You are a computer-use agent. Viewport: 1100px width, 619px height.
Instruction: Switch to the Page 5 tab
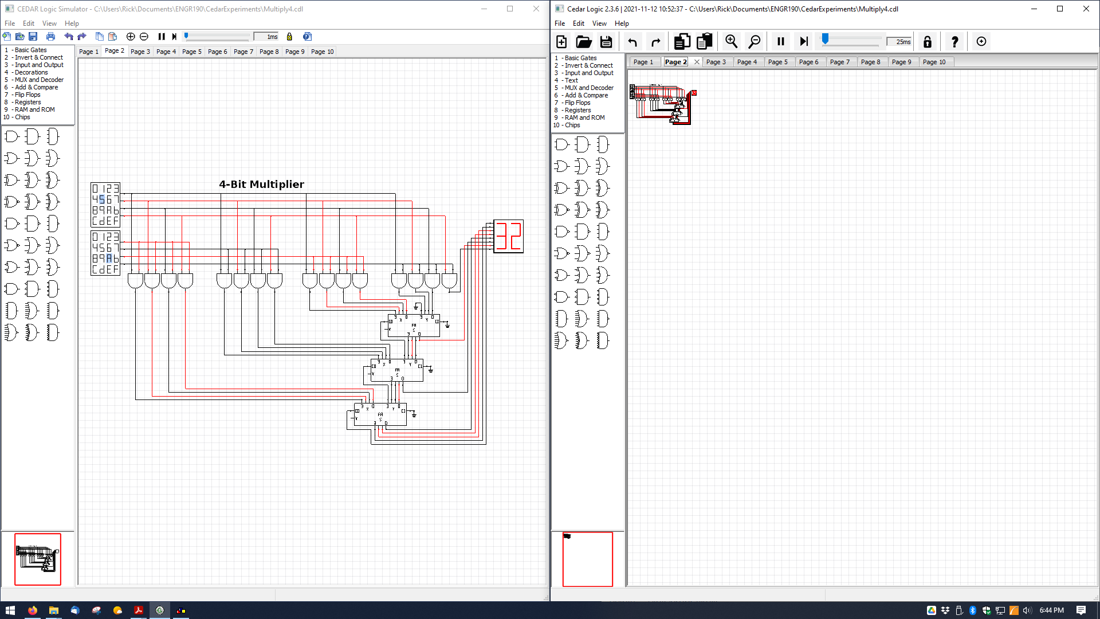click(x=191, y=52)
